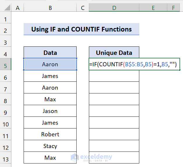
Task: Select column B header
Action: [x=50, y=8]
